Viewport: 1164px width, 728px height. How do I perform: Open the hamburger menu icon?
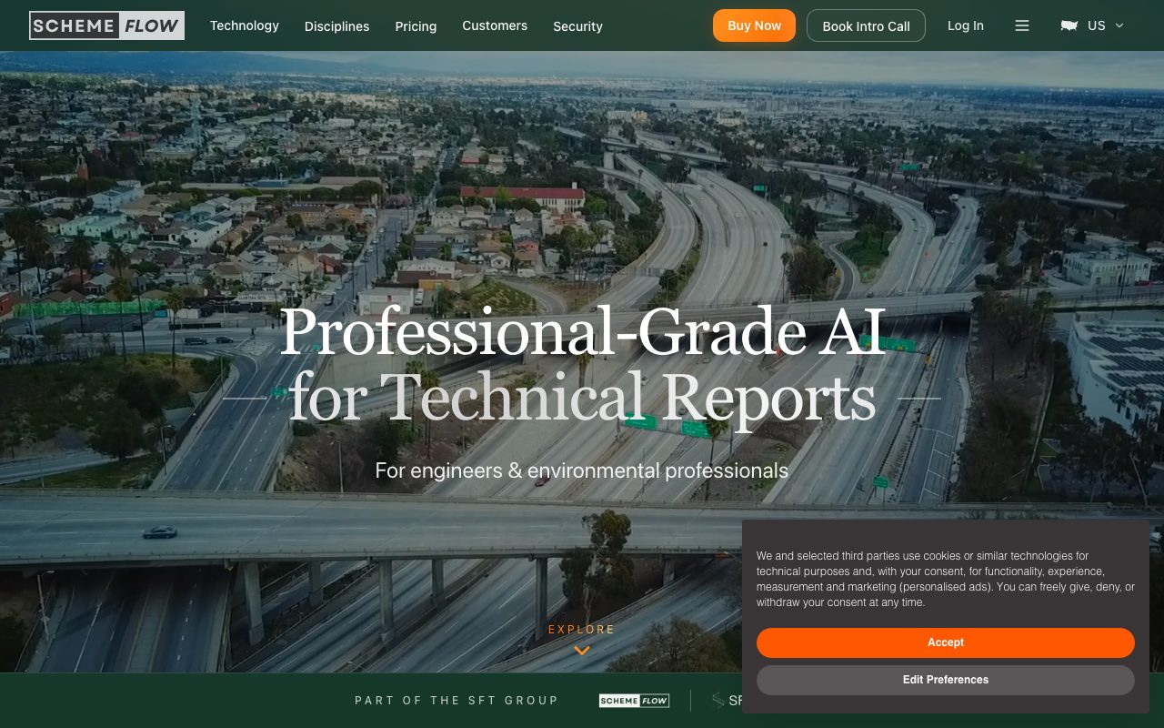pyautogui.click(x=1022, y=25)
